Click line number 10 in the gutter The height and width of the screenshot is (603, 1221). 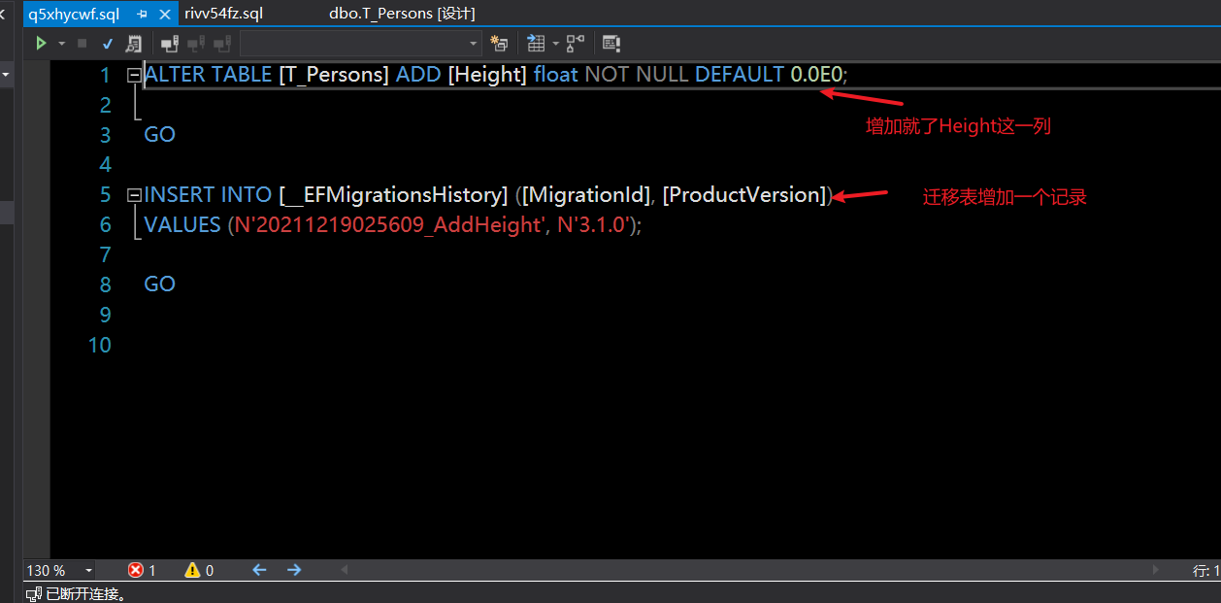coord(100,345)
